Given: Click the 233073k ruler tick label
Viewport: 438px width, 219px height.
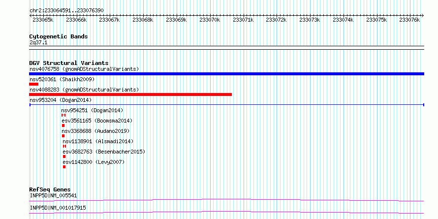Looking at the screenshot, I should pos(310,20).
